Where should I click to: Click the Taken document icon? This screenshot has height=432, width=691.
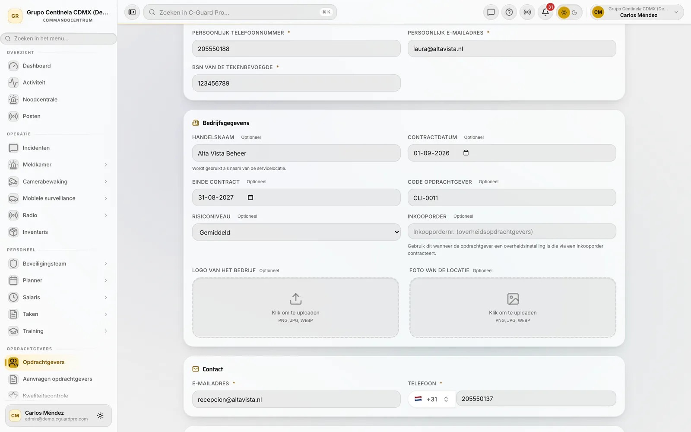point(13,314)
